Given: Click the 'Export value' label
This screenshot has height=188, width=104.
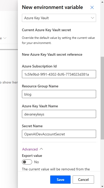Looking at the screenshot, I should pyautogui.click(x=32, y=156).
